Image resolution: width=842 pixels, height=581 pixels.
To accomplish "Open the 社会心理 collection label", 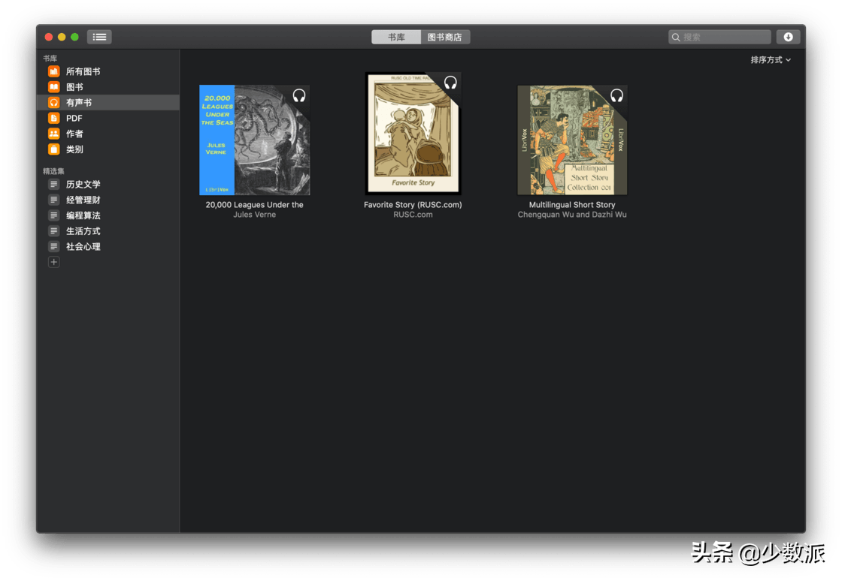I will pos(83,246).
